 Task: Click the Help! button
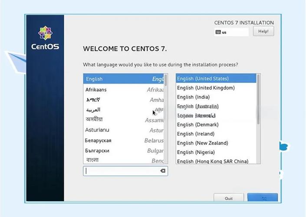[263, 31]
